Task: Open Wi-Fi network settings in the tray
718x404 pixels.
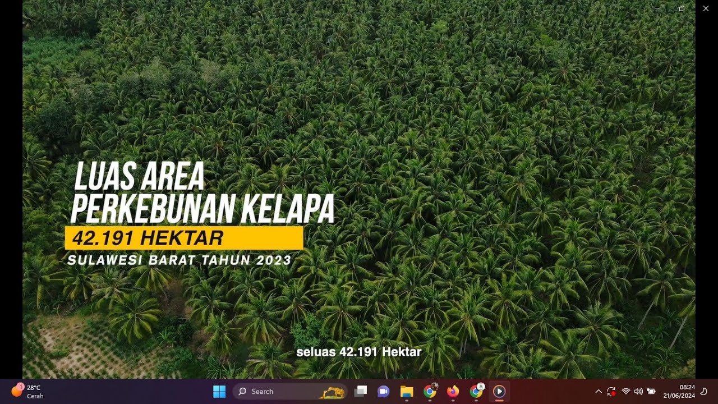Action: pos(626,392)
